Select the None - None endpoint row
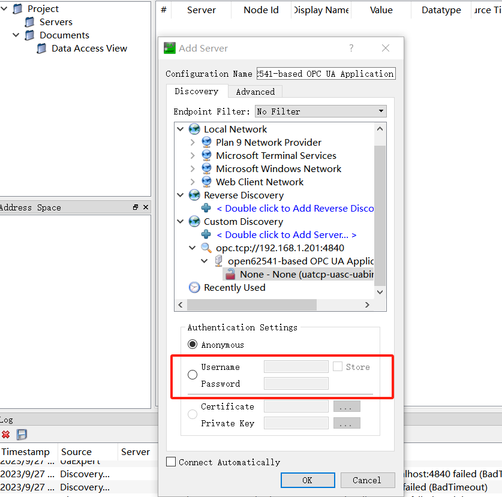The image size is (502, 497). point(299,274)
